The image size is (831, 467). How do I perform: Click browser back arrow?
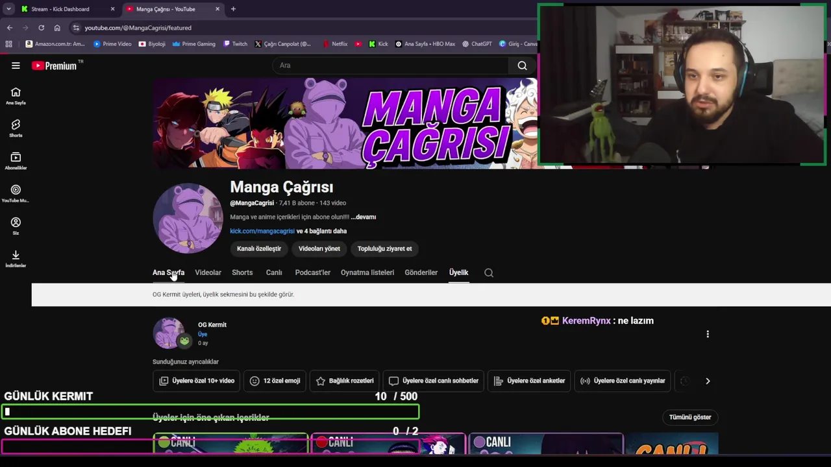9,28
